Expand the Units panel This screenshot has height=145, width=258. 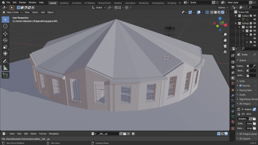[242, 81]
